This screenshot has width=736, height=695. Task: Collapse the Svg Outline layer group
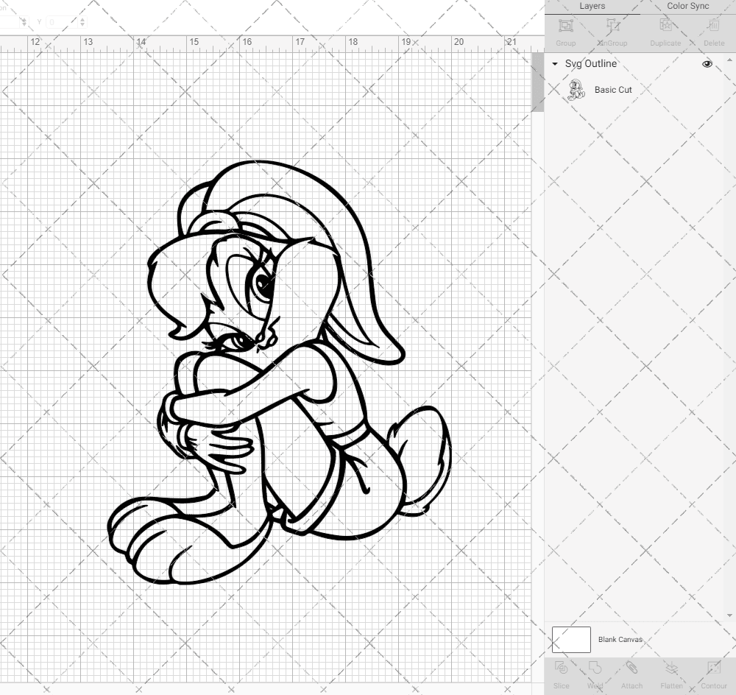coord(555,64)
